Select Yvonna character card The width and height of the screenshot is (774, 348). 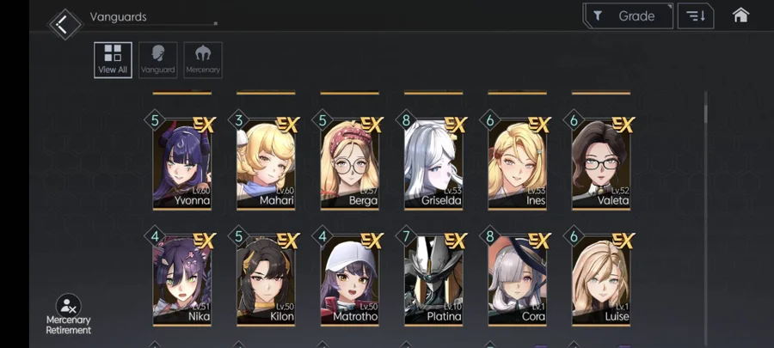[x=182, y=164]
